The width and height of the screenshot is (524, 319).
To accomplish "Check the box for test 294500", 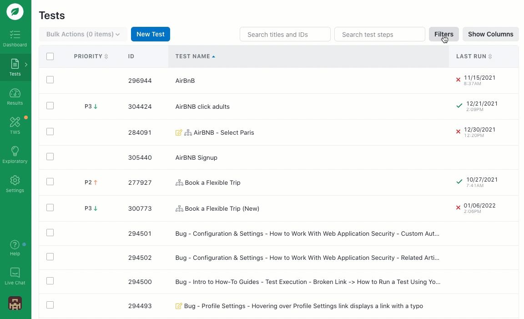I will [x=50, y=281].
